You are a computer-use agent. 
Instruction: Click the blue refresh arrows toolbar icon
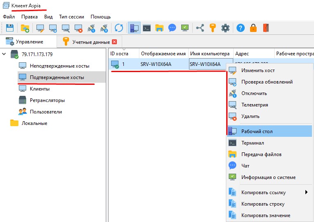119,28
